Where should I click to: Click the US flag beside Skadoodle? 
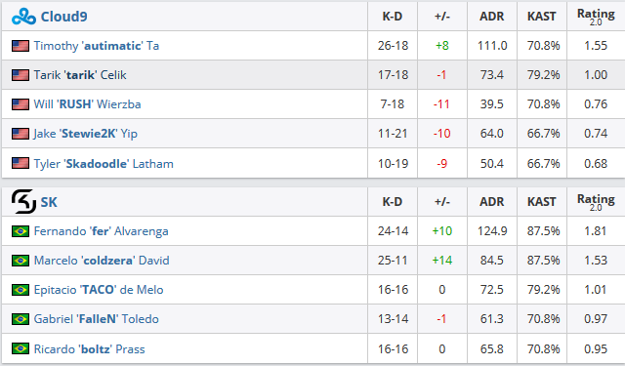coord(21,163)
